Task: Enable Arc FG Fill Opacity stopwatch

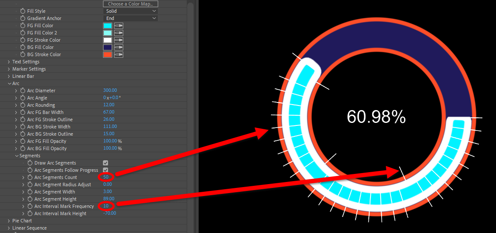Action: tap(23, 141)
